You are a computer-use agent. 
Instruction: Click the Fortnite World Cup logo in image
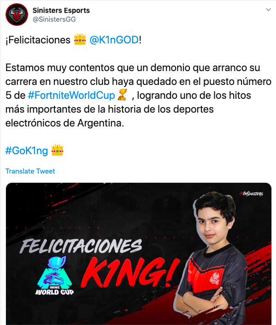[54, 276]
